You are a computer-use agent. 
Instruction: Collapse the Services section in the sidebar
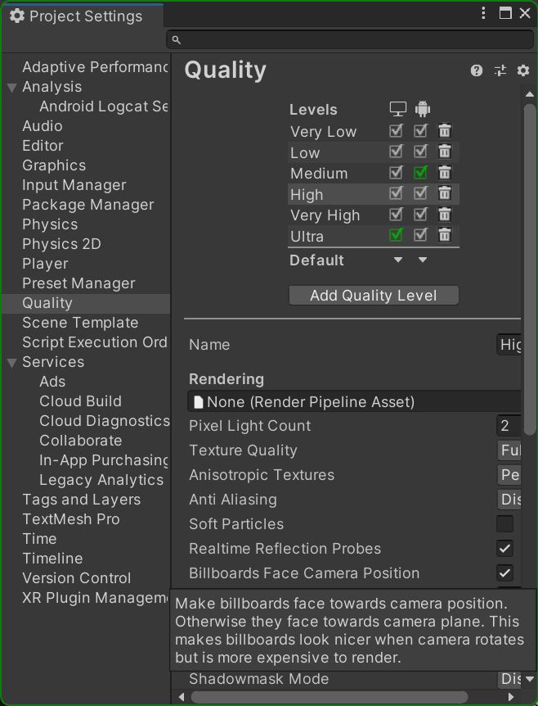click(11, 362)
